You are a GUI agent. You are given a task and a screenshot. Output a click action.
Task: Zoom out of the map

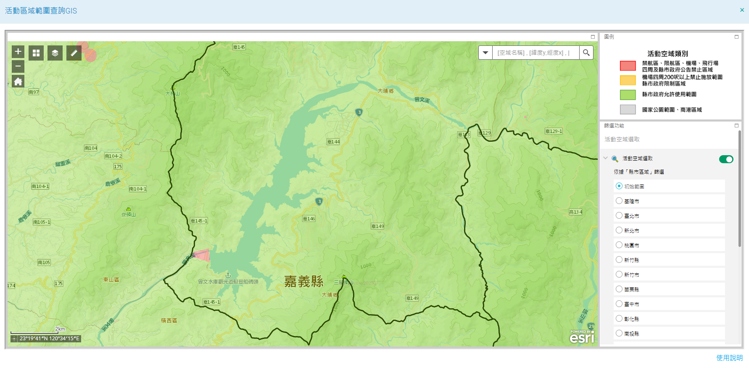[x=18, y=66]
